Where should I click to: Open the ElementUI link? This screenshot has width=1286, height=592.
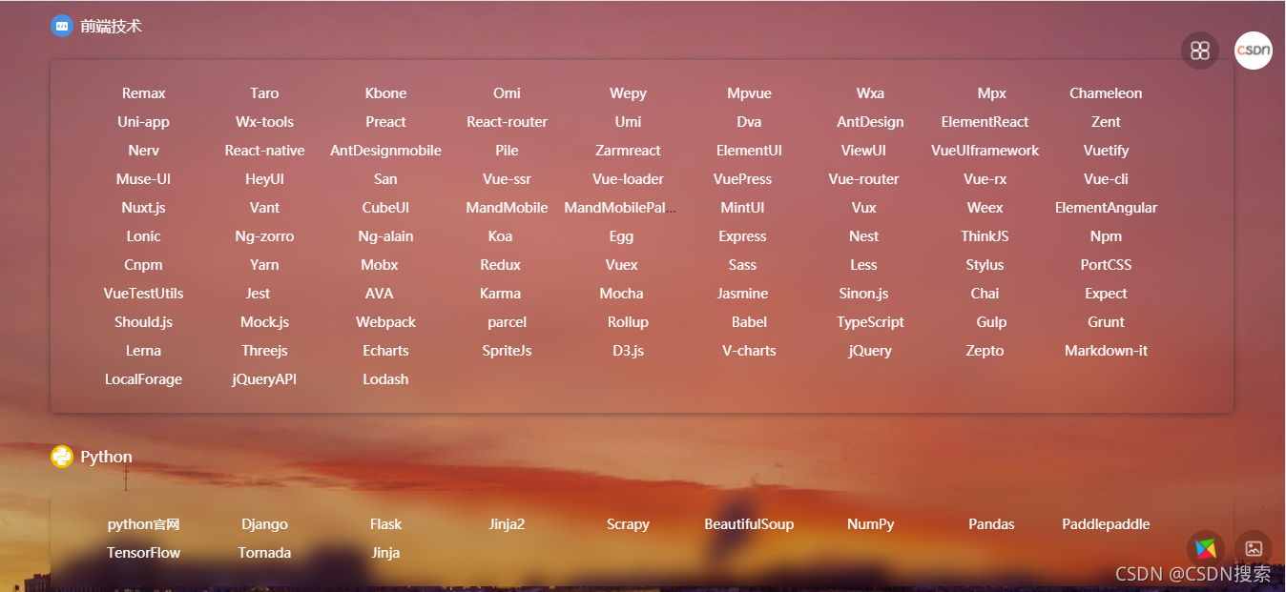(750, 151)
